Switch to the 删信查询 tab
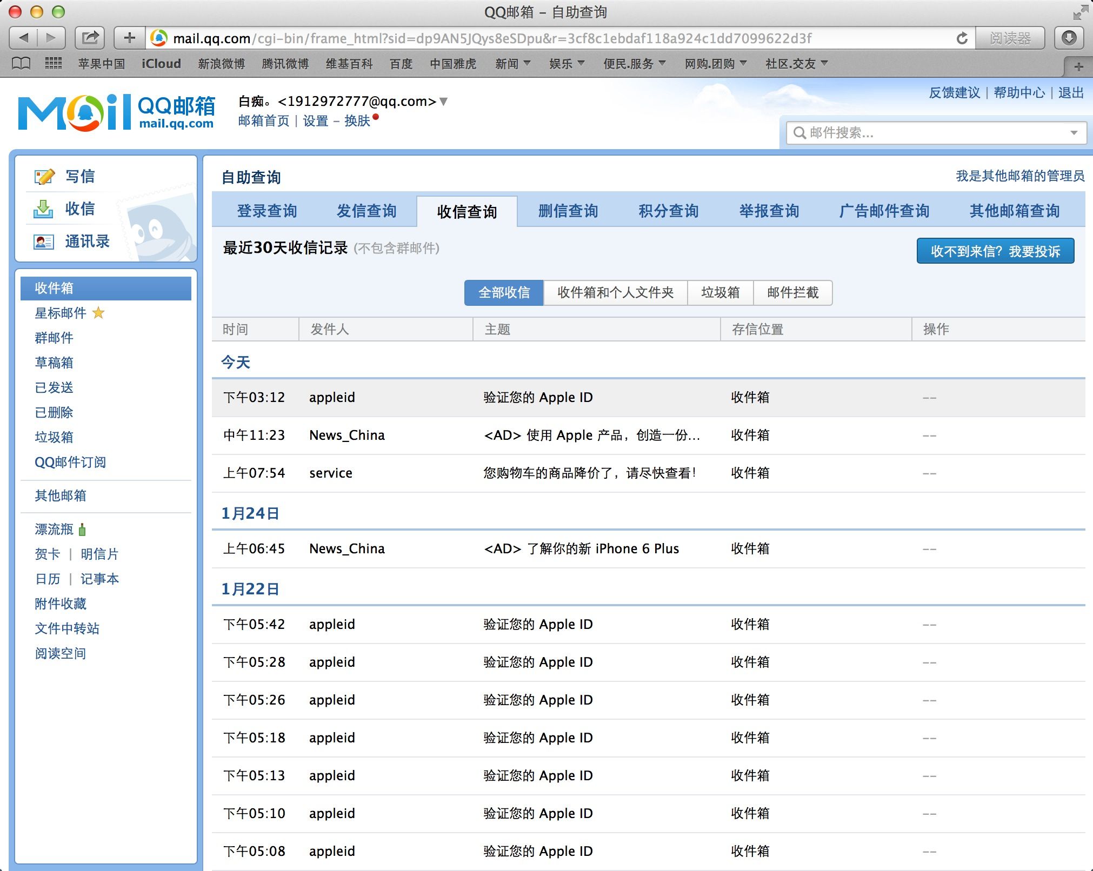1093x871 pixels. coord(567,212)
